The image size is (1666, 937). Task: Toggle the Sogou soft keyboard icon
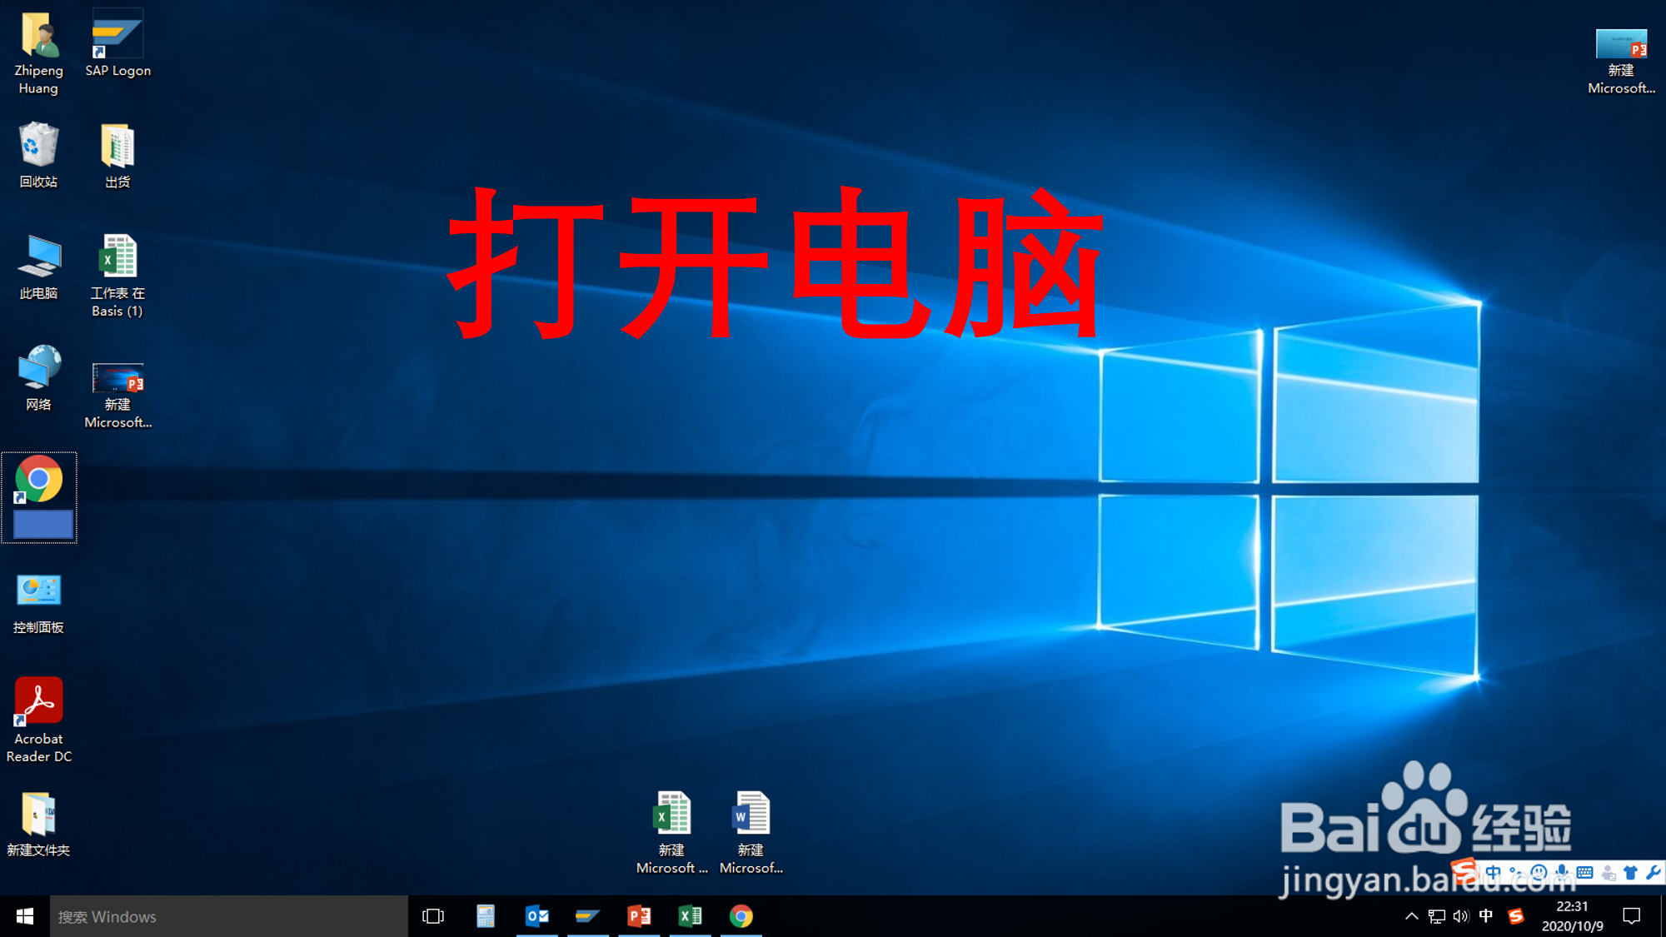pos(1584,872)
